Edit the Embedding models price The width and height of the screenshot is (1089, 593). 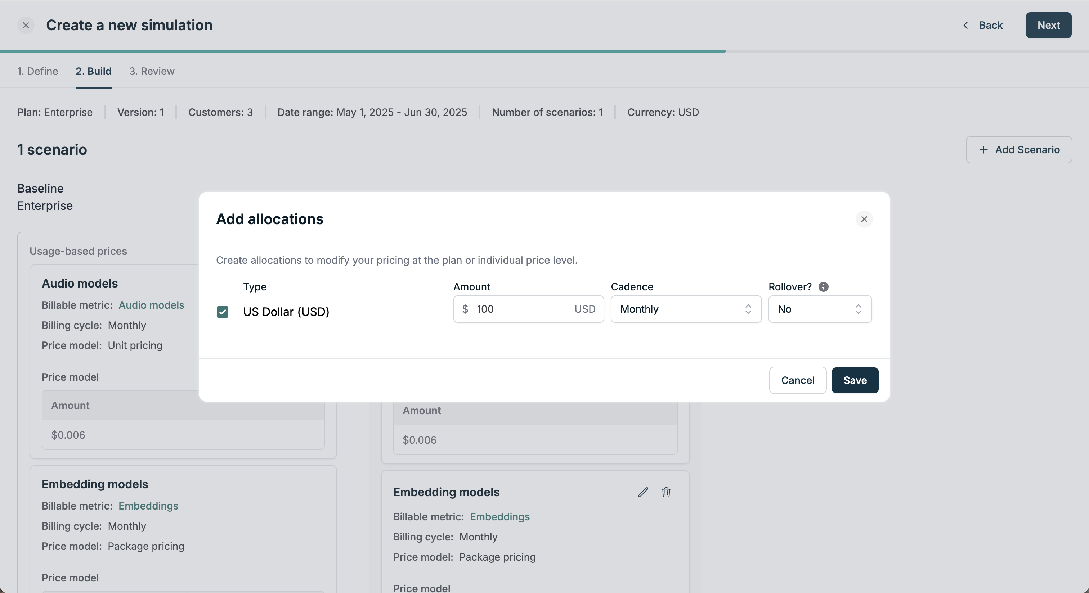point(643,492)
